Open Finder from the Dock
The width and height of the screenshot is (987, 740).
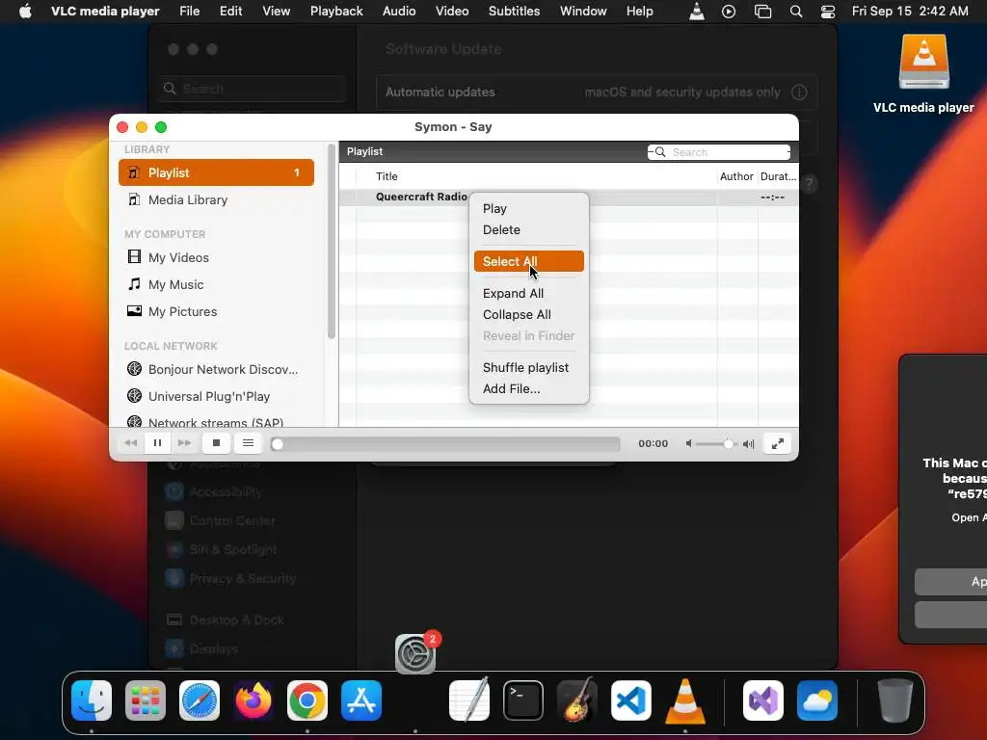pyautogui.click(x=92, y=700)
